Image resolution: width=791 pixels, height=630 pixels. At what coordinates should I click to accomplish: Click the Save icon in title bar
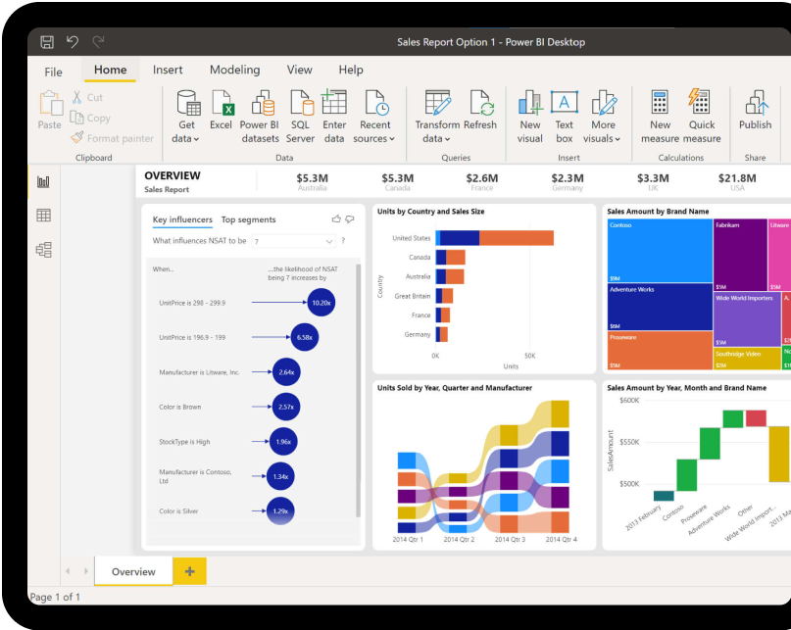coord(47,42)
